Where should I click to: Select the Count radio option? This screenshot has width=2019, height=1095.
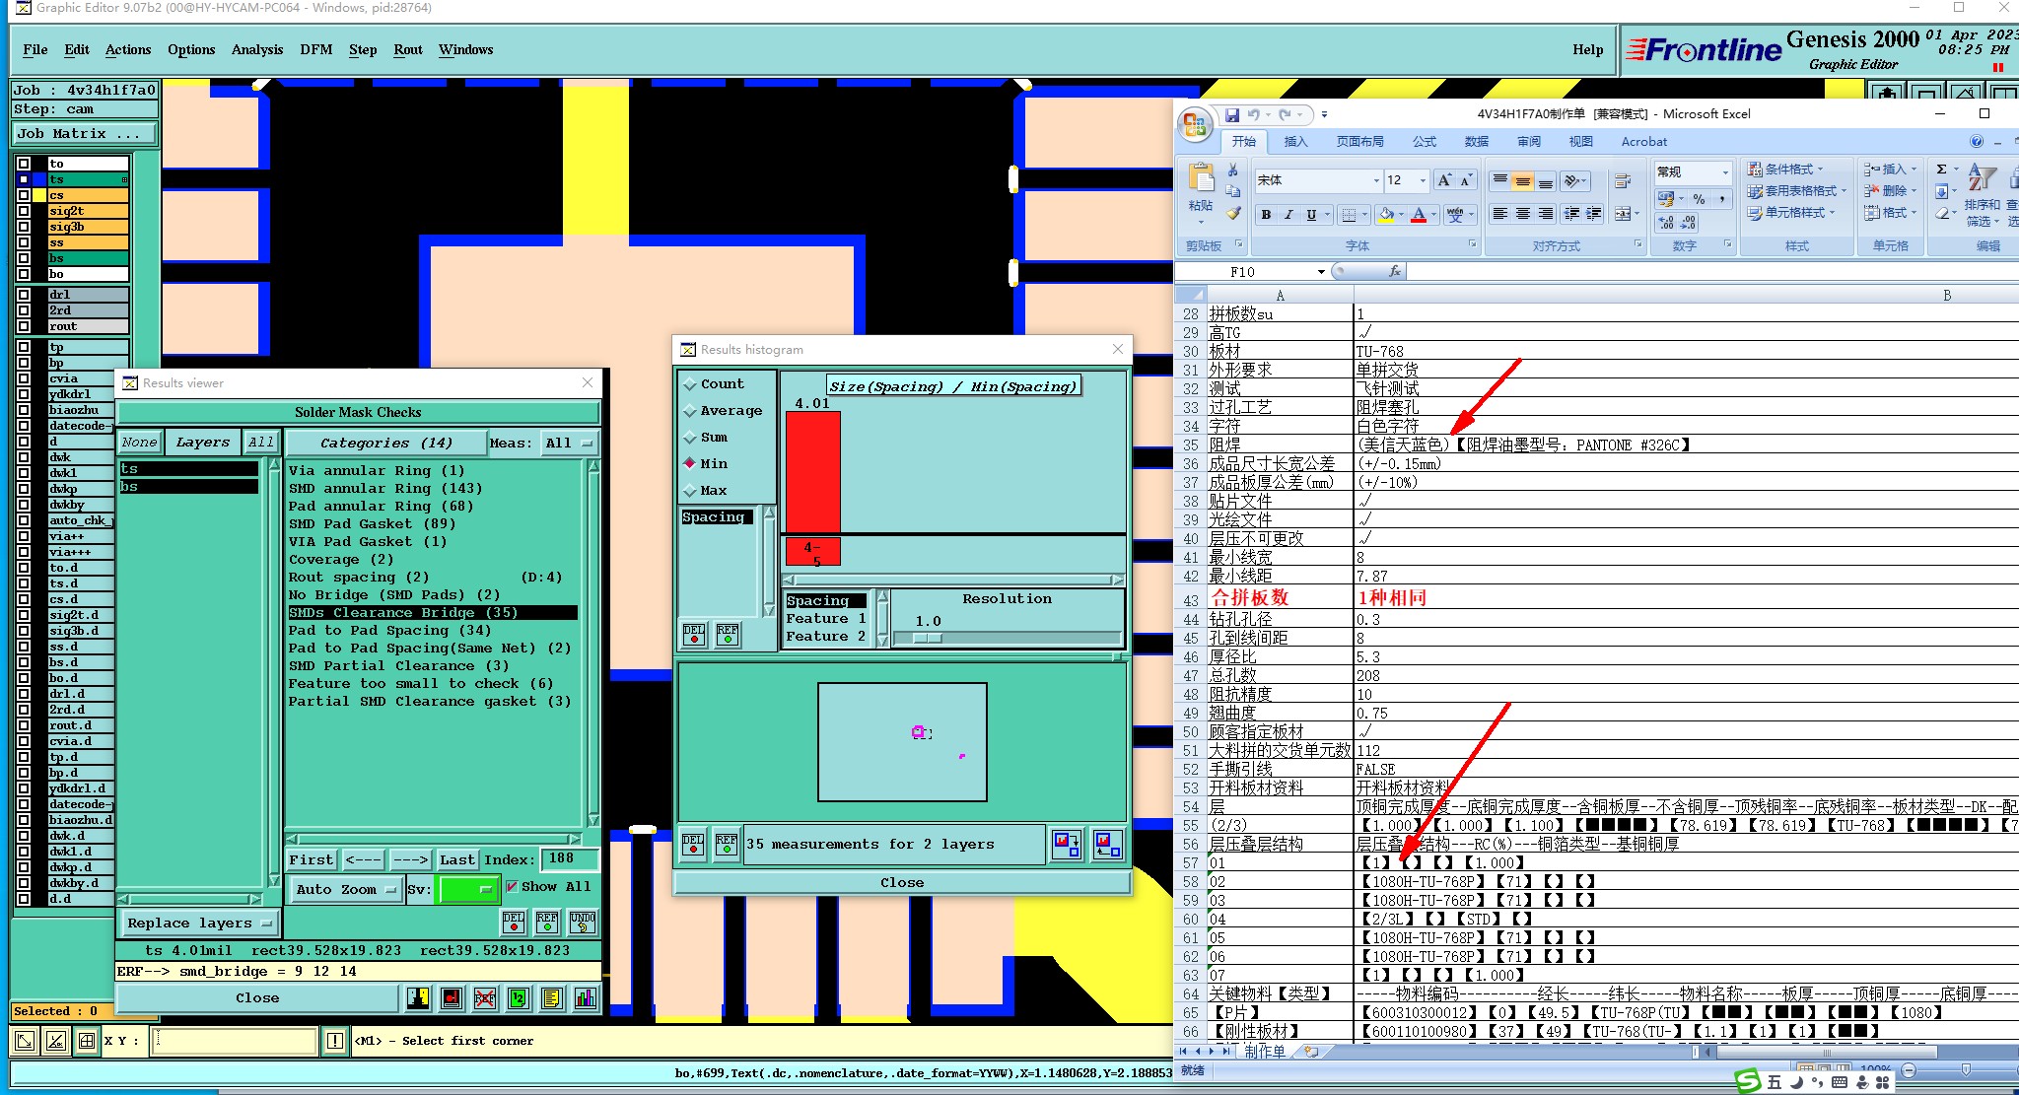pyautogui.click(x=690, y=384)
